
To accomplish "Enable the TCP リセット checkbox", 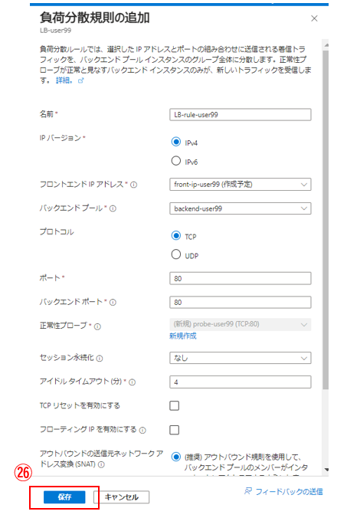I will point(175,405).
